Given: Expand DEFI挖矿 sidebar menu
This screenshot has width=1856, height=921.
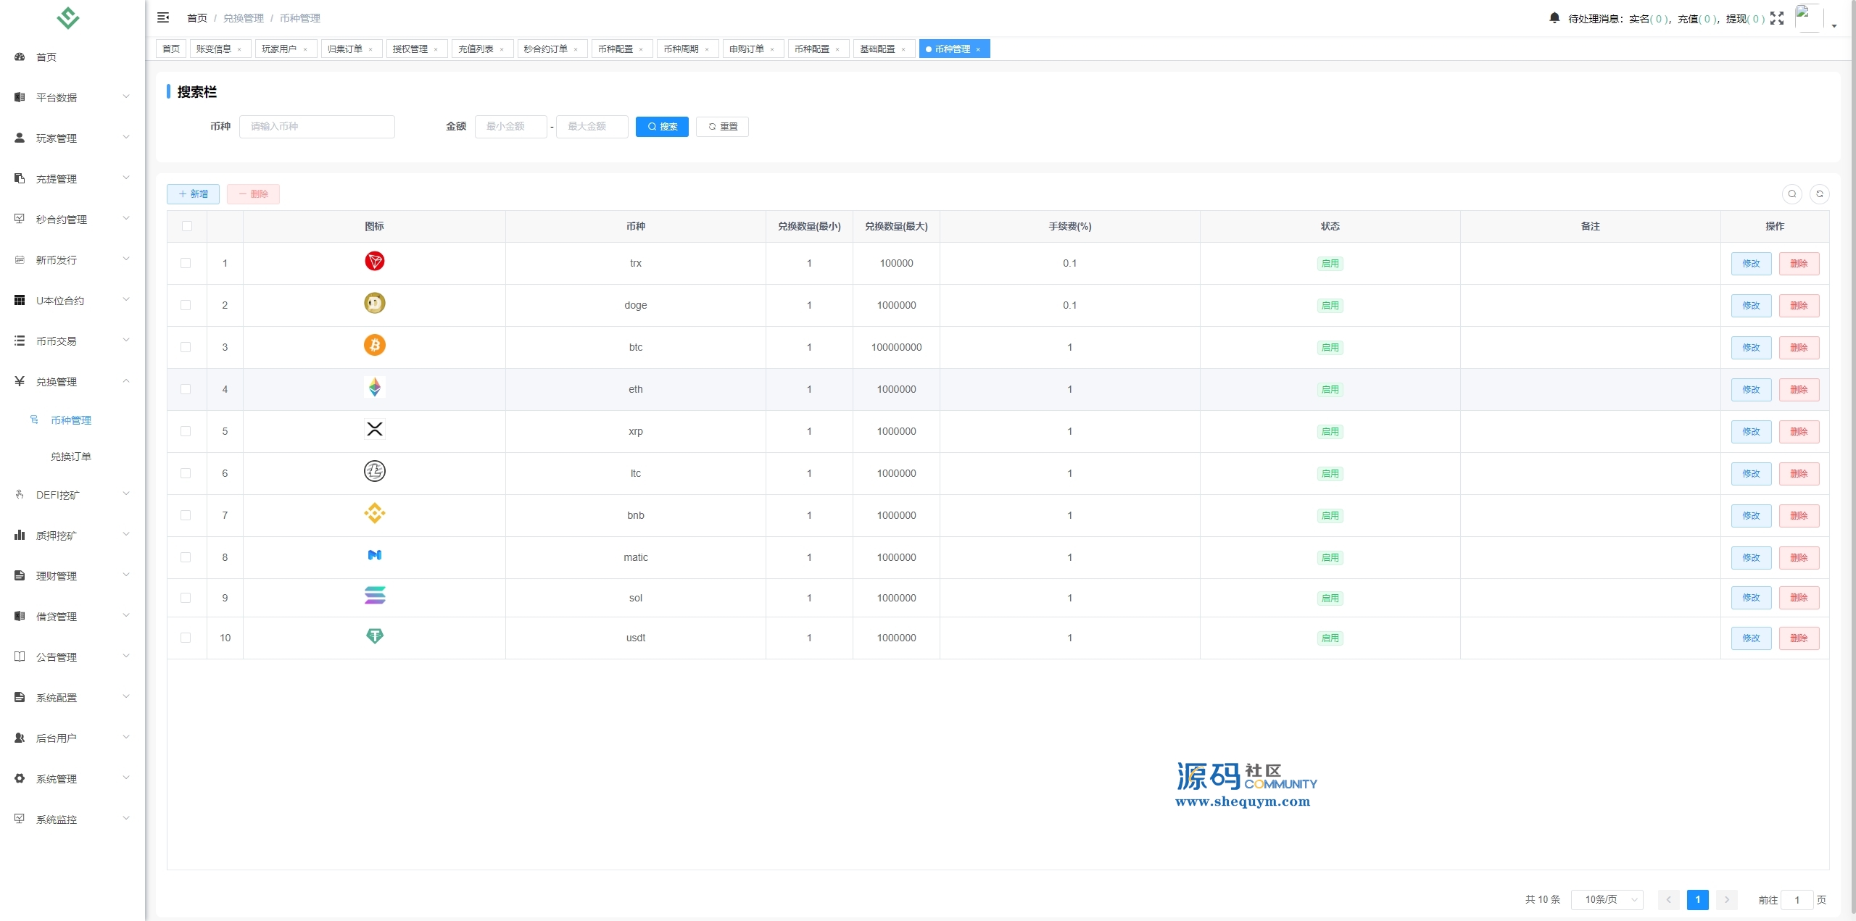Looking at the screenshot, I should (72, 495).
